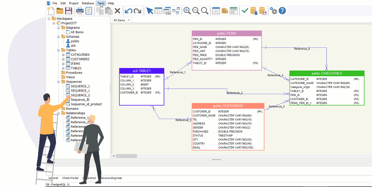Screen dimensions: 372x187
Task: Click the Zoom in magnifier icon
Action: point(187,11)
